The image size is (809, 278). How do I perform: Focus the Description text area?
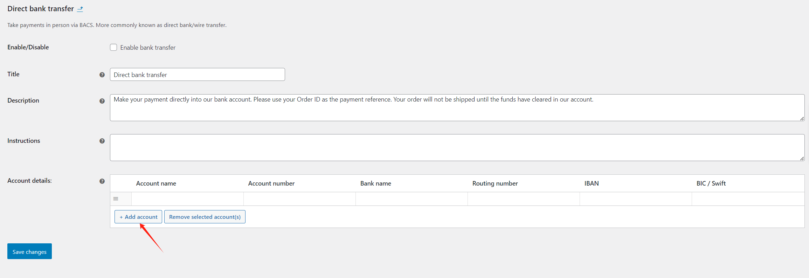coord(457,108)
